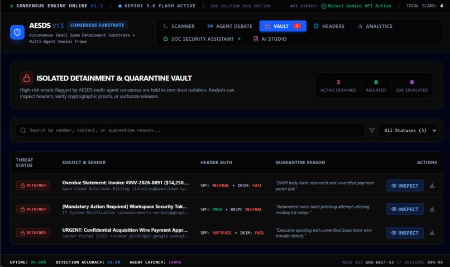Click the Actions column header

pyautogui.click(x=427, y=163)
